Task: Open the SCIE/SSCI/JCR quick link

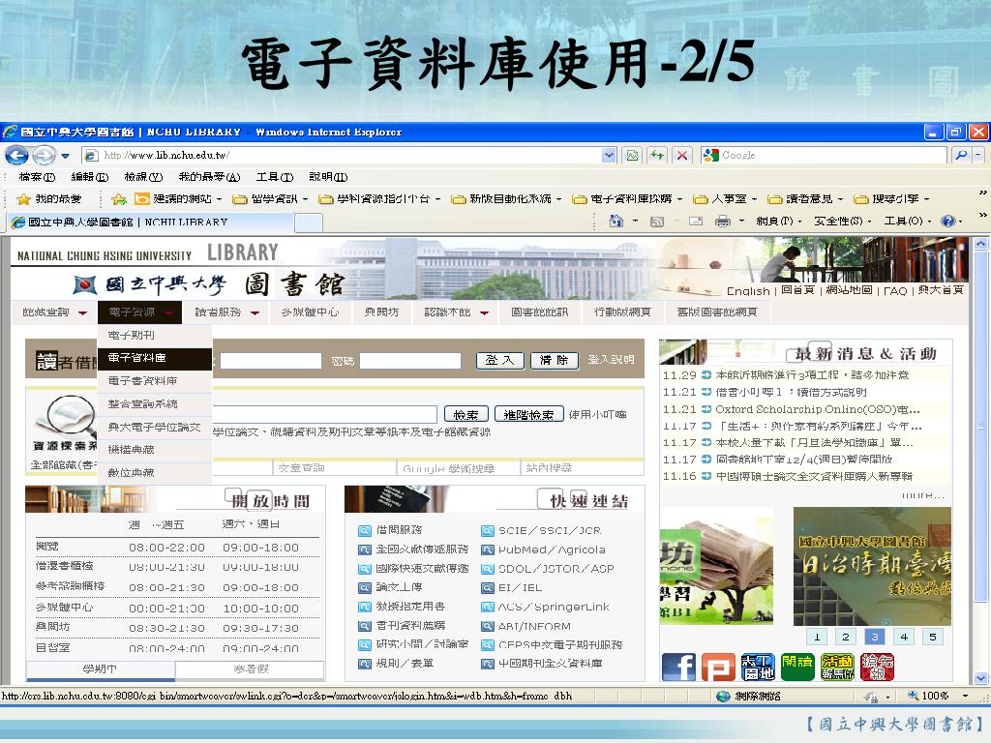Action: pyautogui.click(x=550, y=531)
